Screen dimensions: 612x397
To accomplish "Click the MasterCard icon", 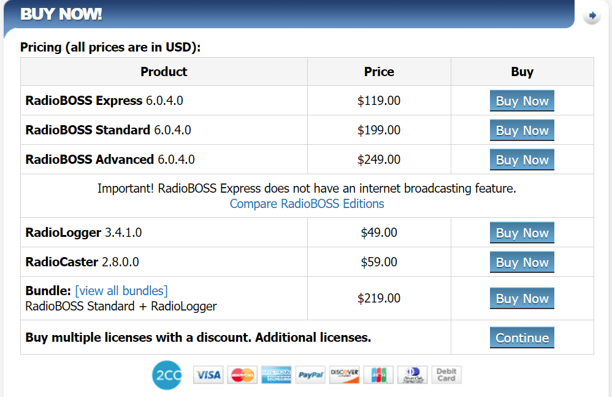I will click(242, 375).
